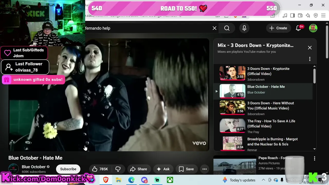Open Ask AI for this video
The image size is (329, 185).
pyautogui.click(x=163, y=169)
